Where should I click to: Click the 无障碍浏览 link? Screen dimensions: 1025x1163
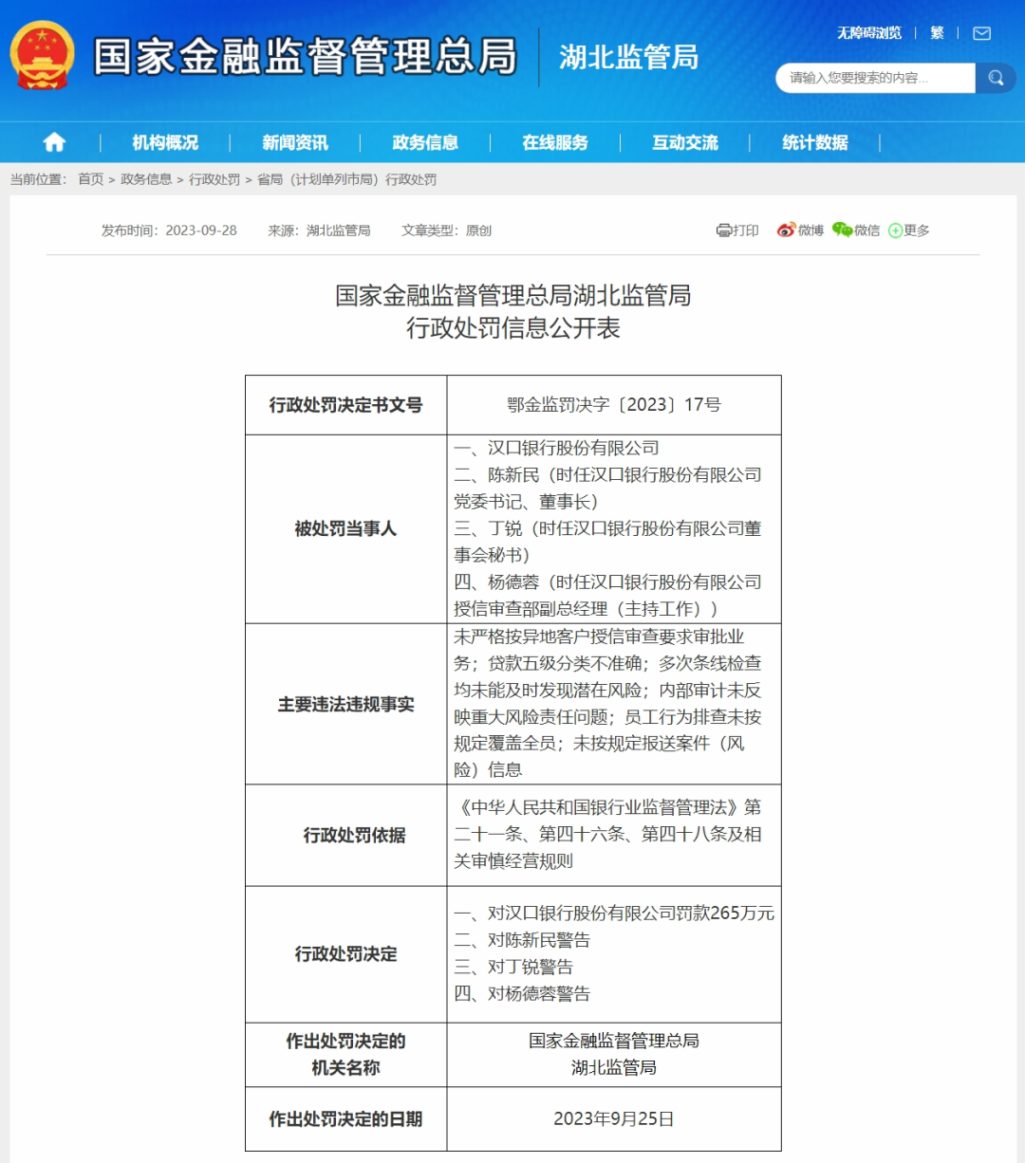pyautogui.click(x=869, y=33)
